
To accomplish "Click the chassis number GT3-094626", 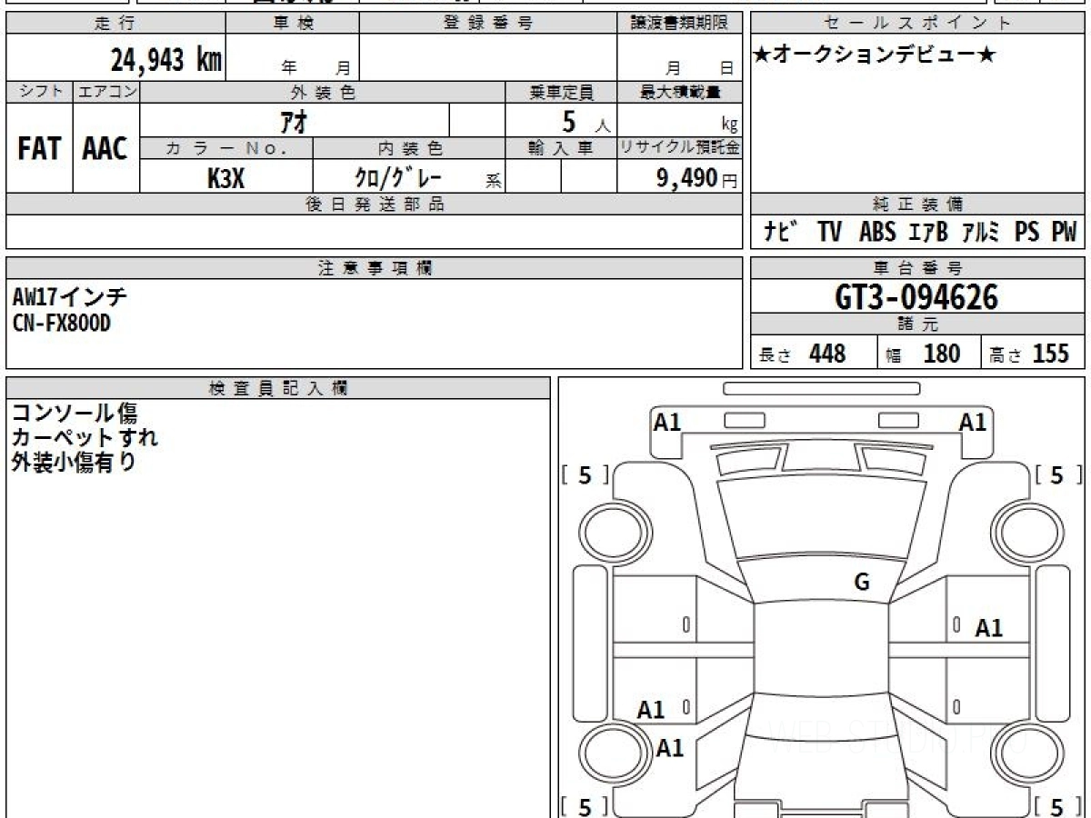I will click(916, 297).
